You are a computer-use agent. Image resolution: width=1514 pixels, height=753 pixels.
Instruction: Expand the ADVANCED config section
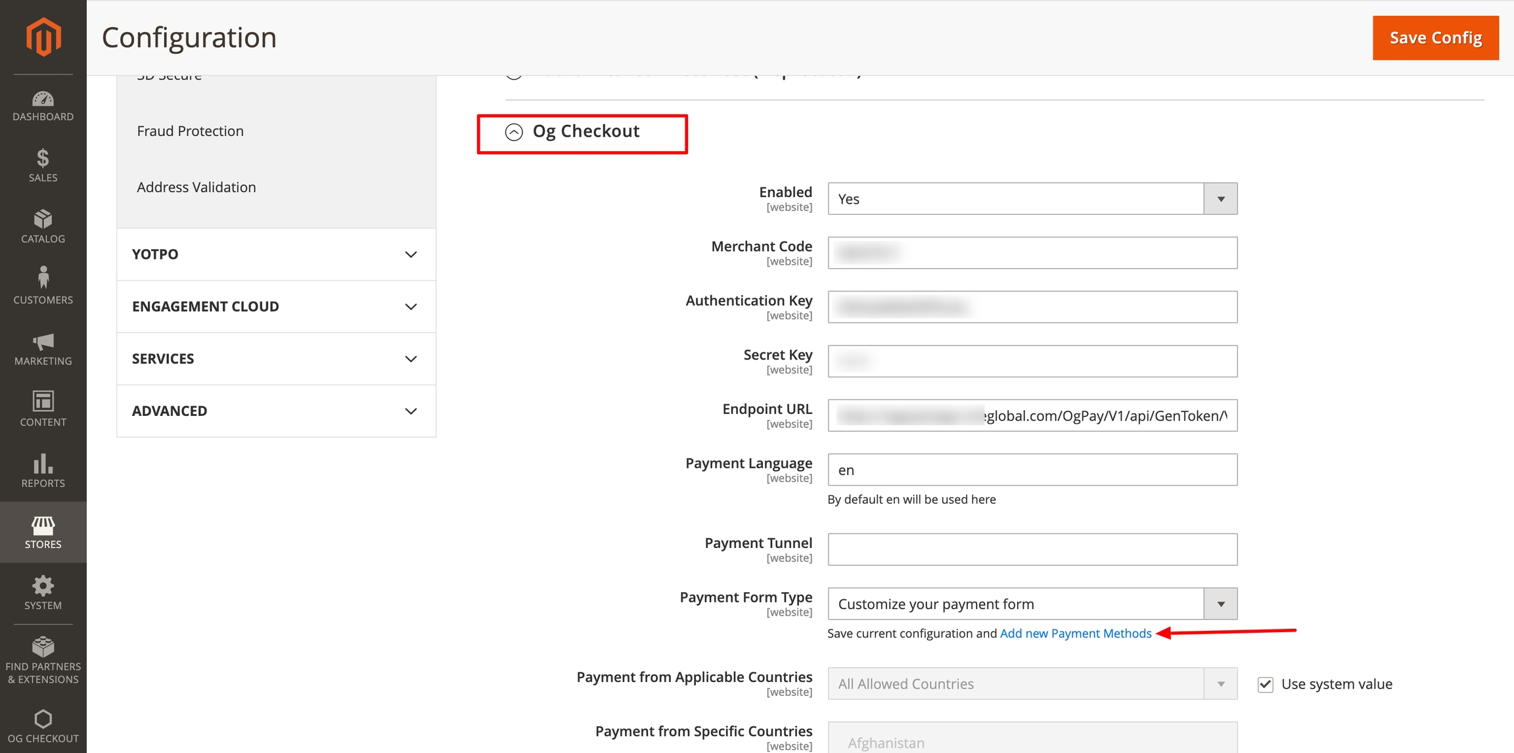[276, 411]
